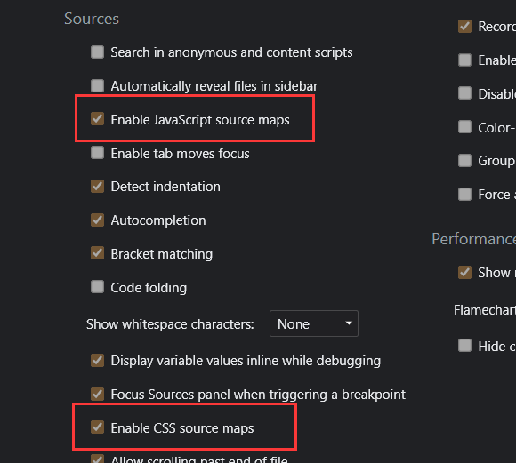Uncheck the Record checkbox at top right
Viewport: 516px width, 463px height.
click(464, 27)
